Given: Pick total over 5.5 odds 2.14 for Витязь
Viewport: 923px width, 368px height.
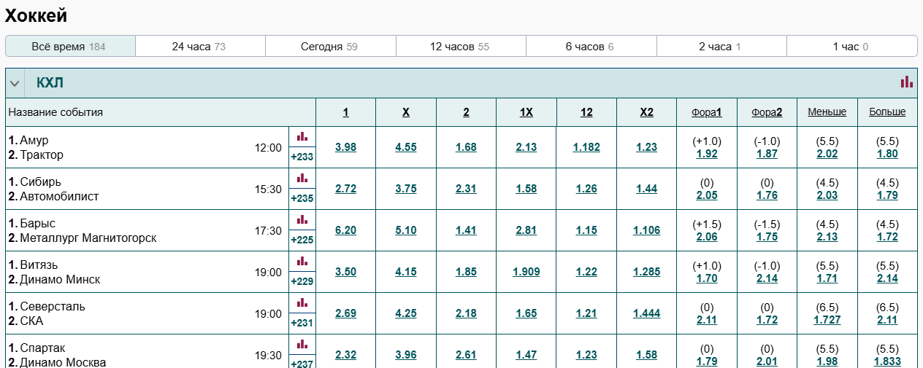Looking at the screenshot, I should click(x=887, y=278).
